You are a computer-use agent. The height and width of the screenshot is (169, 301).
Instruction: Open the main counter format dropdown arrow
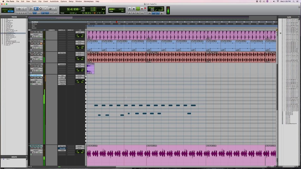coord(79,9)
